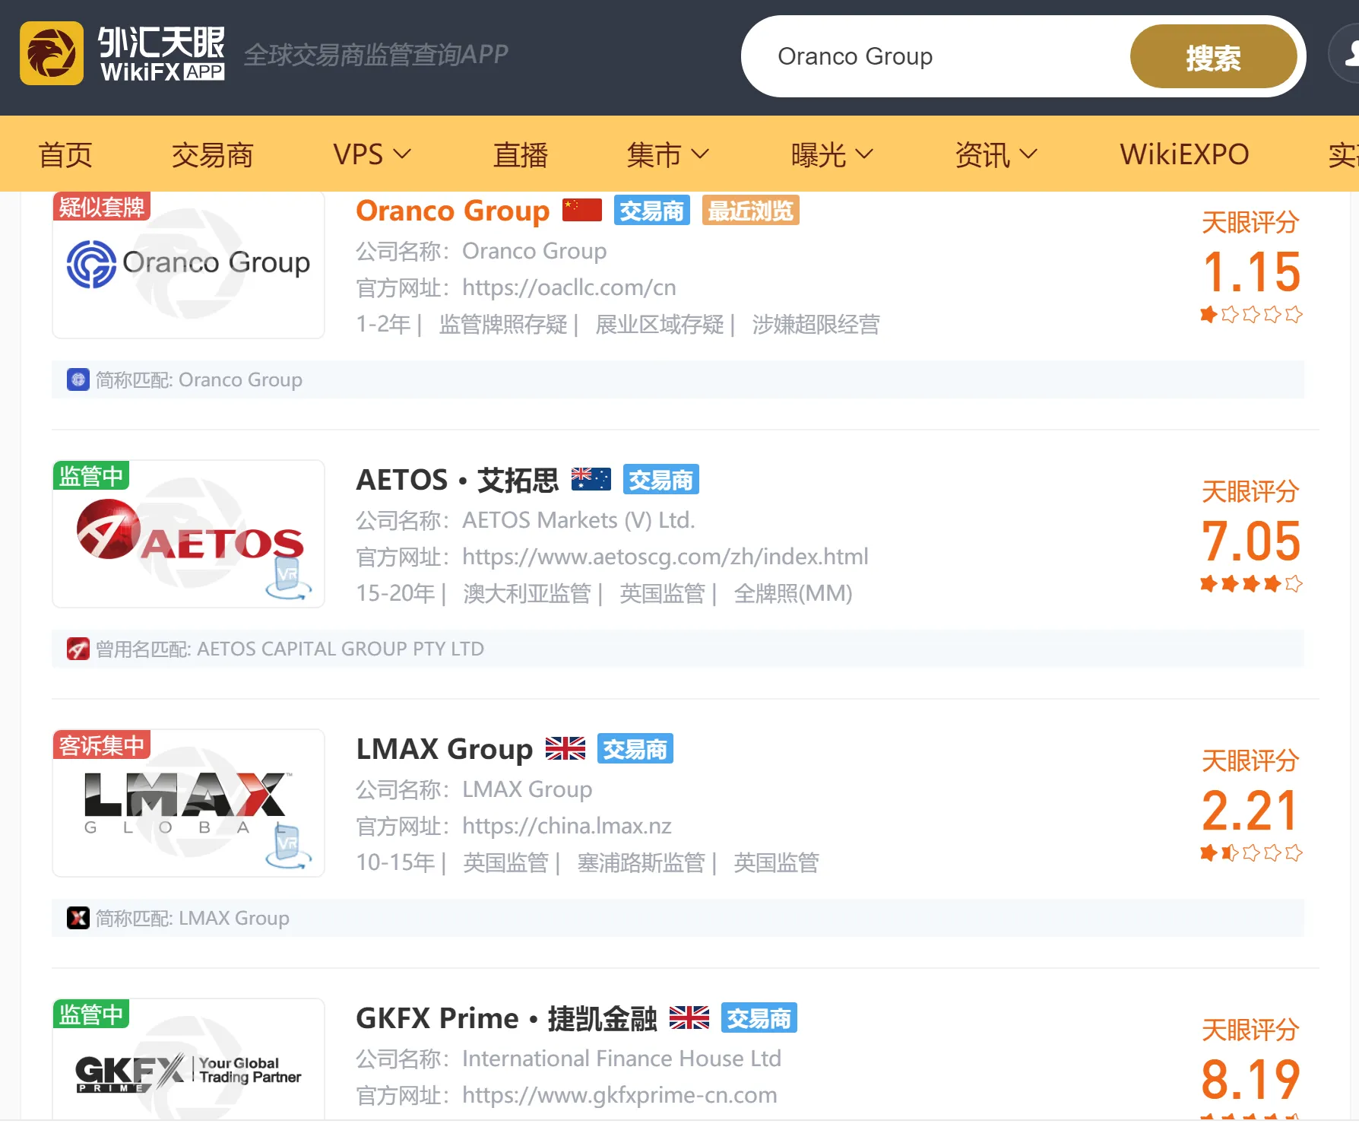Viewport: 1359px width, 1127px height.
Task: Click the score value 1.15
Action: tap(1251, 271)
